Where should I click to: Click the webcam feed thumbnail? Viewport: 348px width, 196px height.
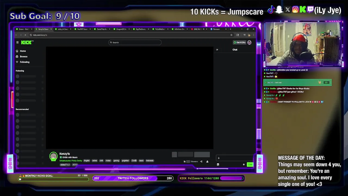pyautogui.click(x=303, y=44)
